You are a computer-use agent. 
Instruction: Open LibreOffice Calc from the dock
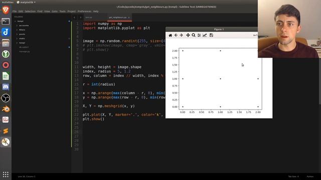[x=6, y=76]
